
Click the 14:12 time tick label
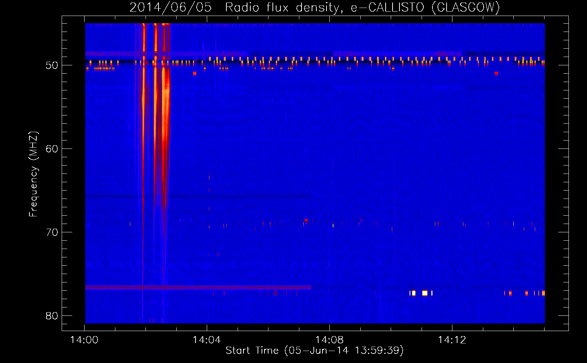point(452,340)
